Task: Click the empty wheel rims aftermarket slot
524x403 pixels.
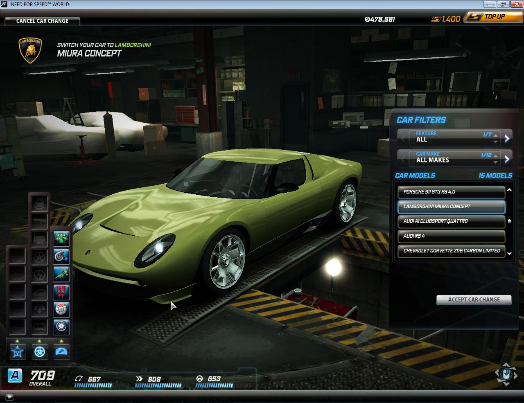Action: tap(40, 256)
